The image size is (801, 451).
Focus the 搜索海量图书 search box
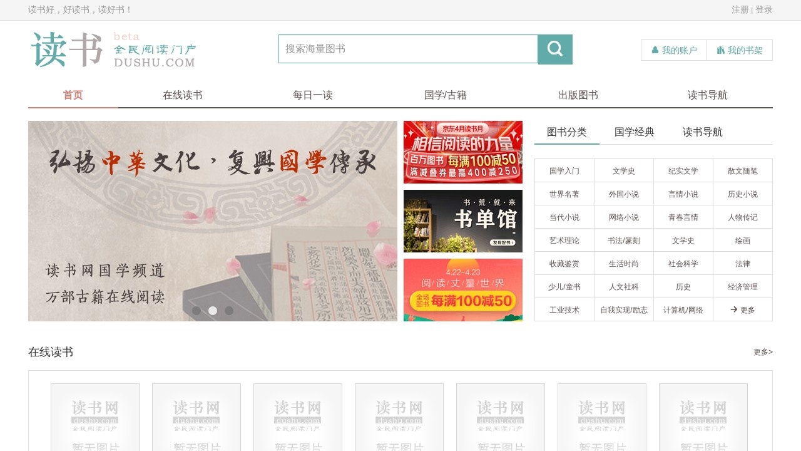click(x=408, y=49)
